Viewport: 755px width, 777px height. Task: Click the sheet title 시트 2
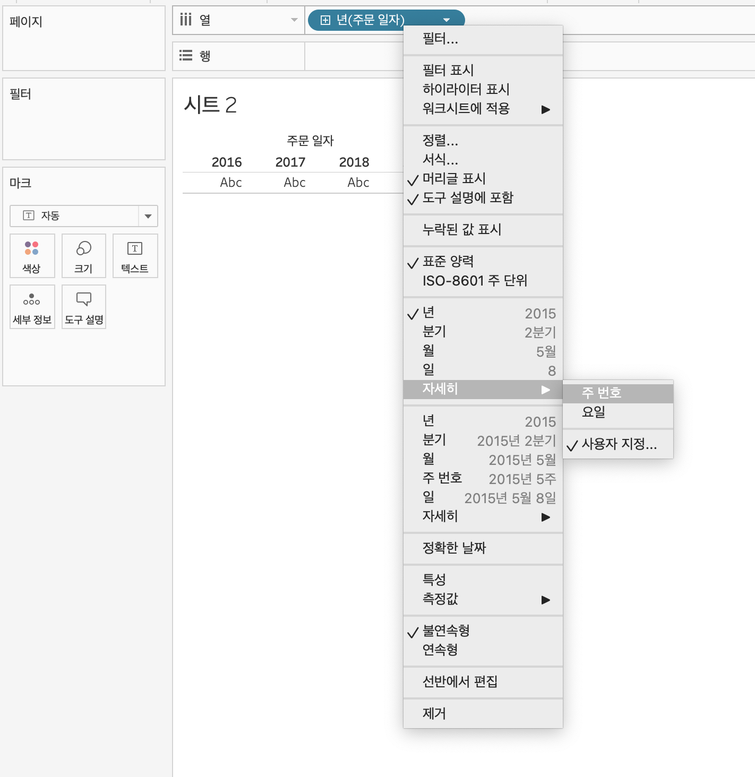click(x=210, y=105)
